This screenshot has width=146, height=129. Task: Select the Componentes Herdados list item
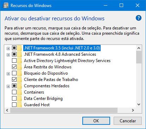coord(47,86)
